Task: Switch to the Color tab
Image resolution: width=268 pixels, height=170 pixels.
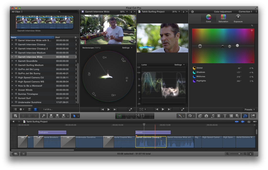Action: pyautogui.click(x=208, y=19)
